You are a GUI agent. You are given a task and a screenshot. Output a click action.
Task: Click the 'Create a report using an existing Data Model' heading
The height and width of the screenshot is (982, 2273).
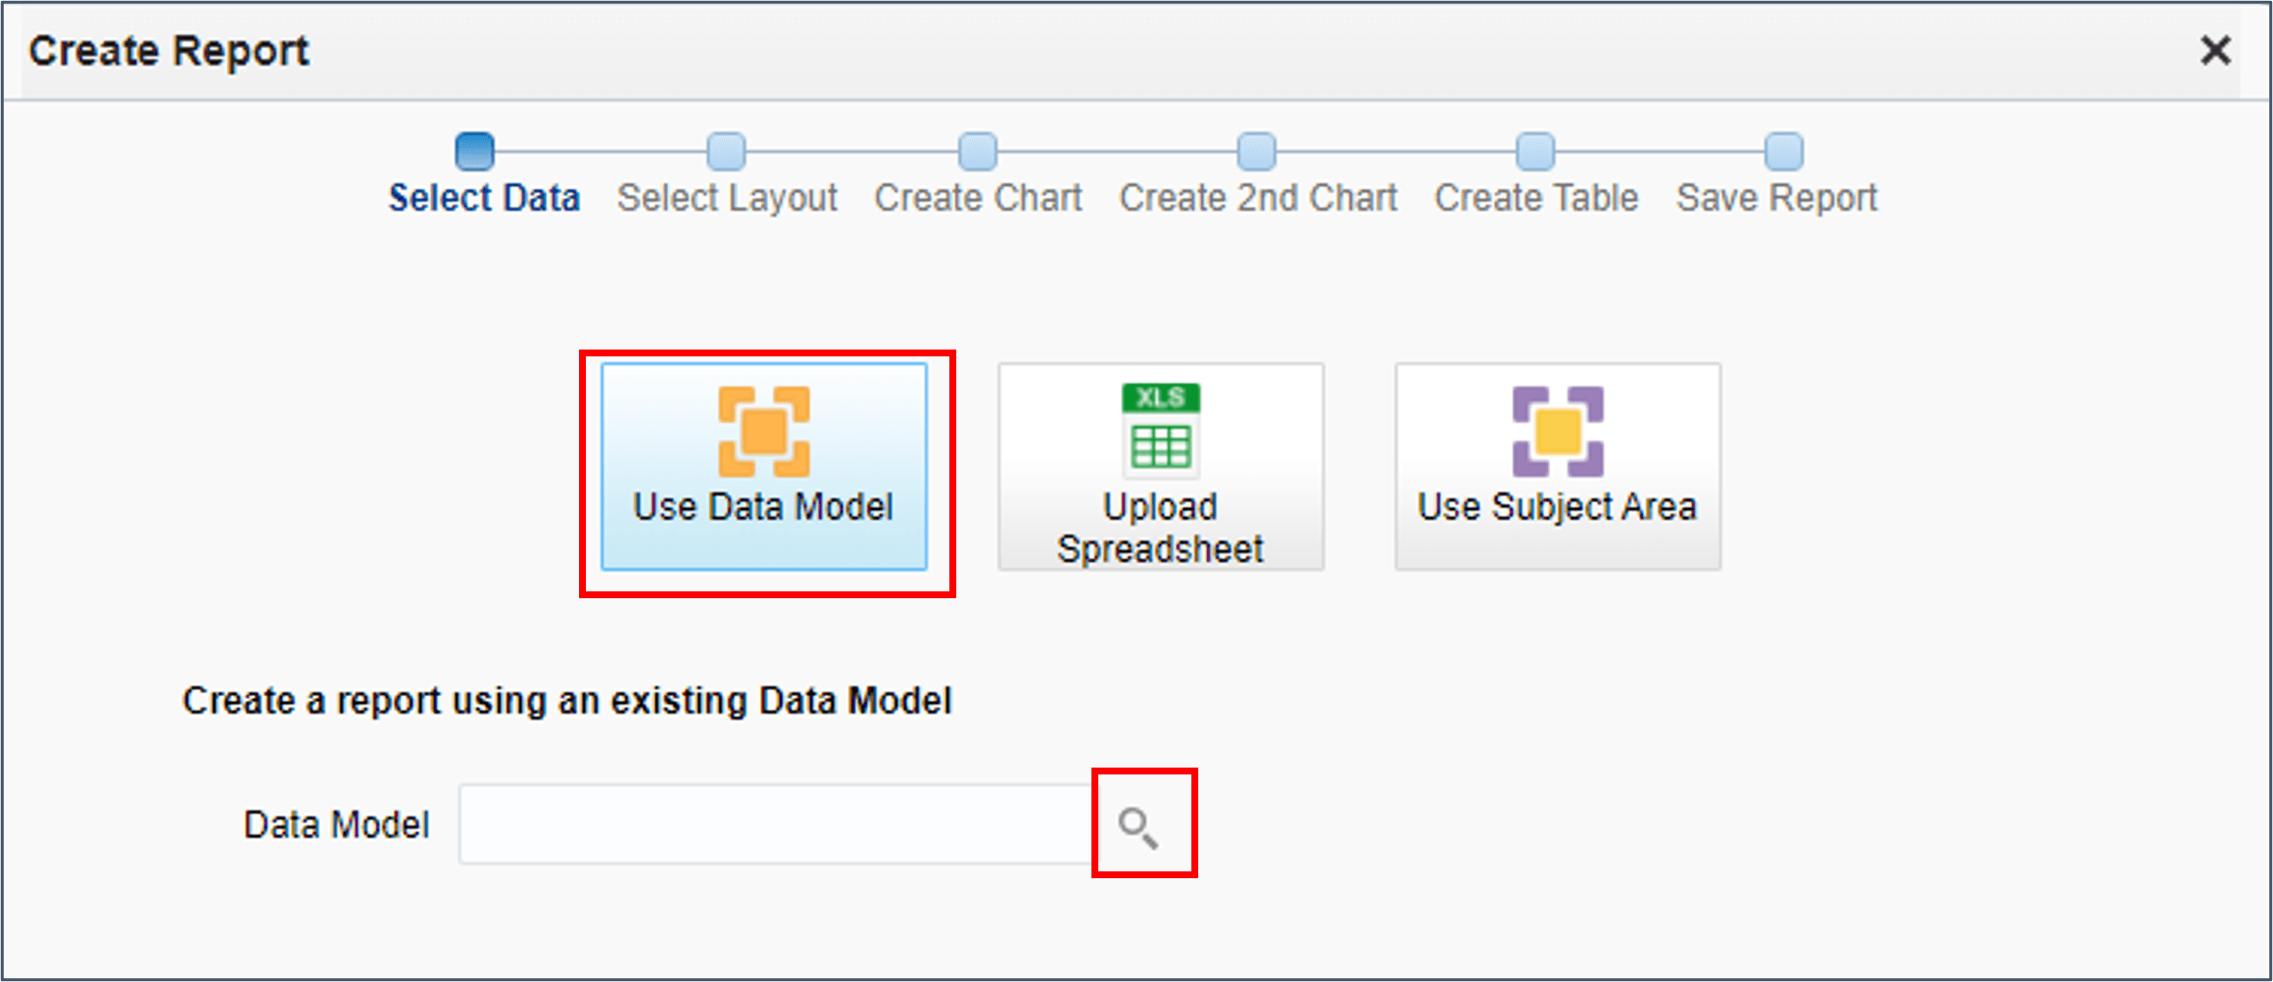(567, 701)
